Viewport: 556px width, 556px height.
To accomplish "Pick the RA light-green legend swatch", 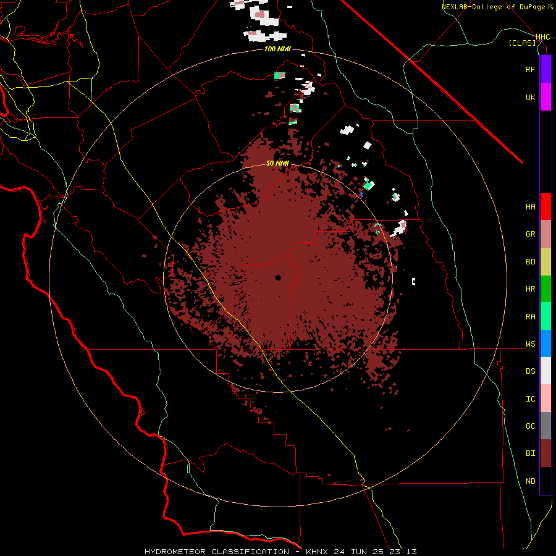I will click(x=545, y=316).
